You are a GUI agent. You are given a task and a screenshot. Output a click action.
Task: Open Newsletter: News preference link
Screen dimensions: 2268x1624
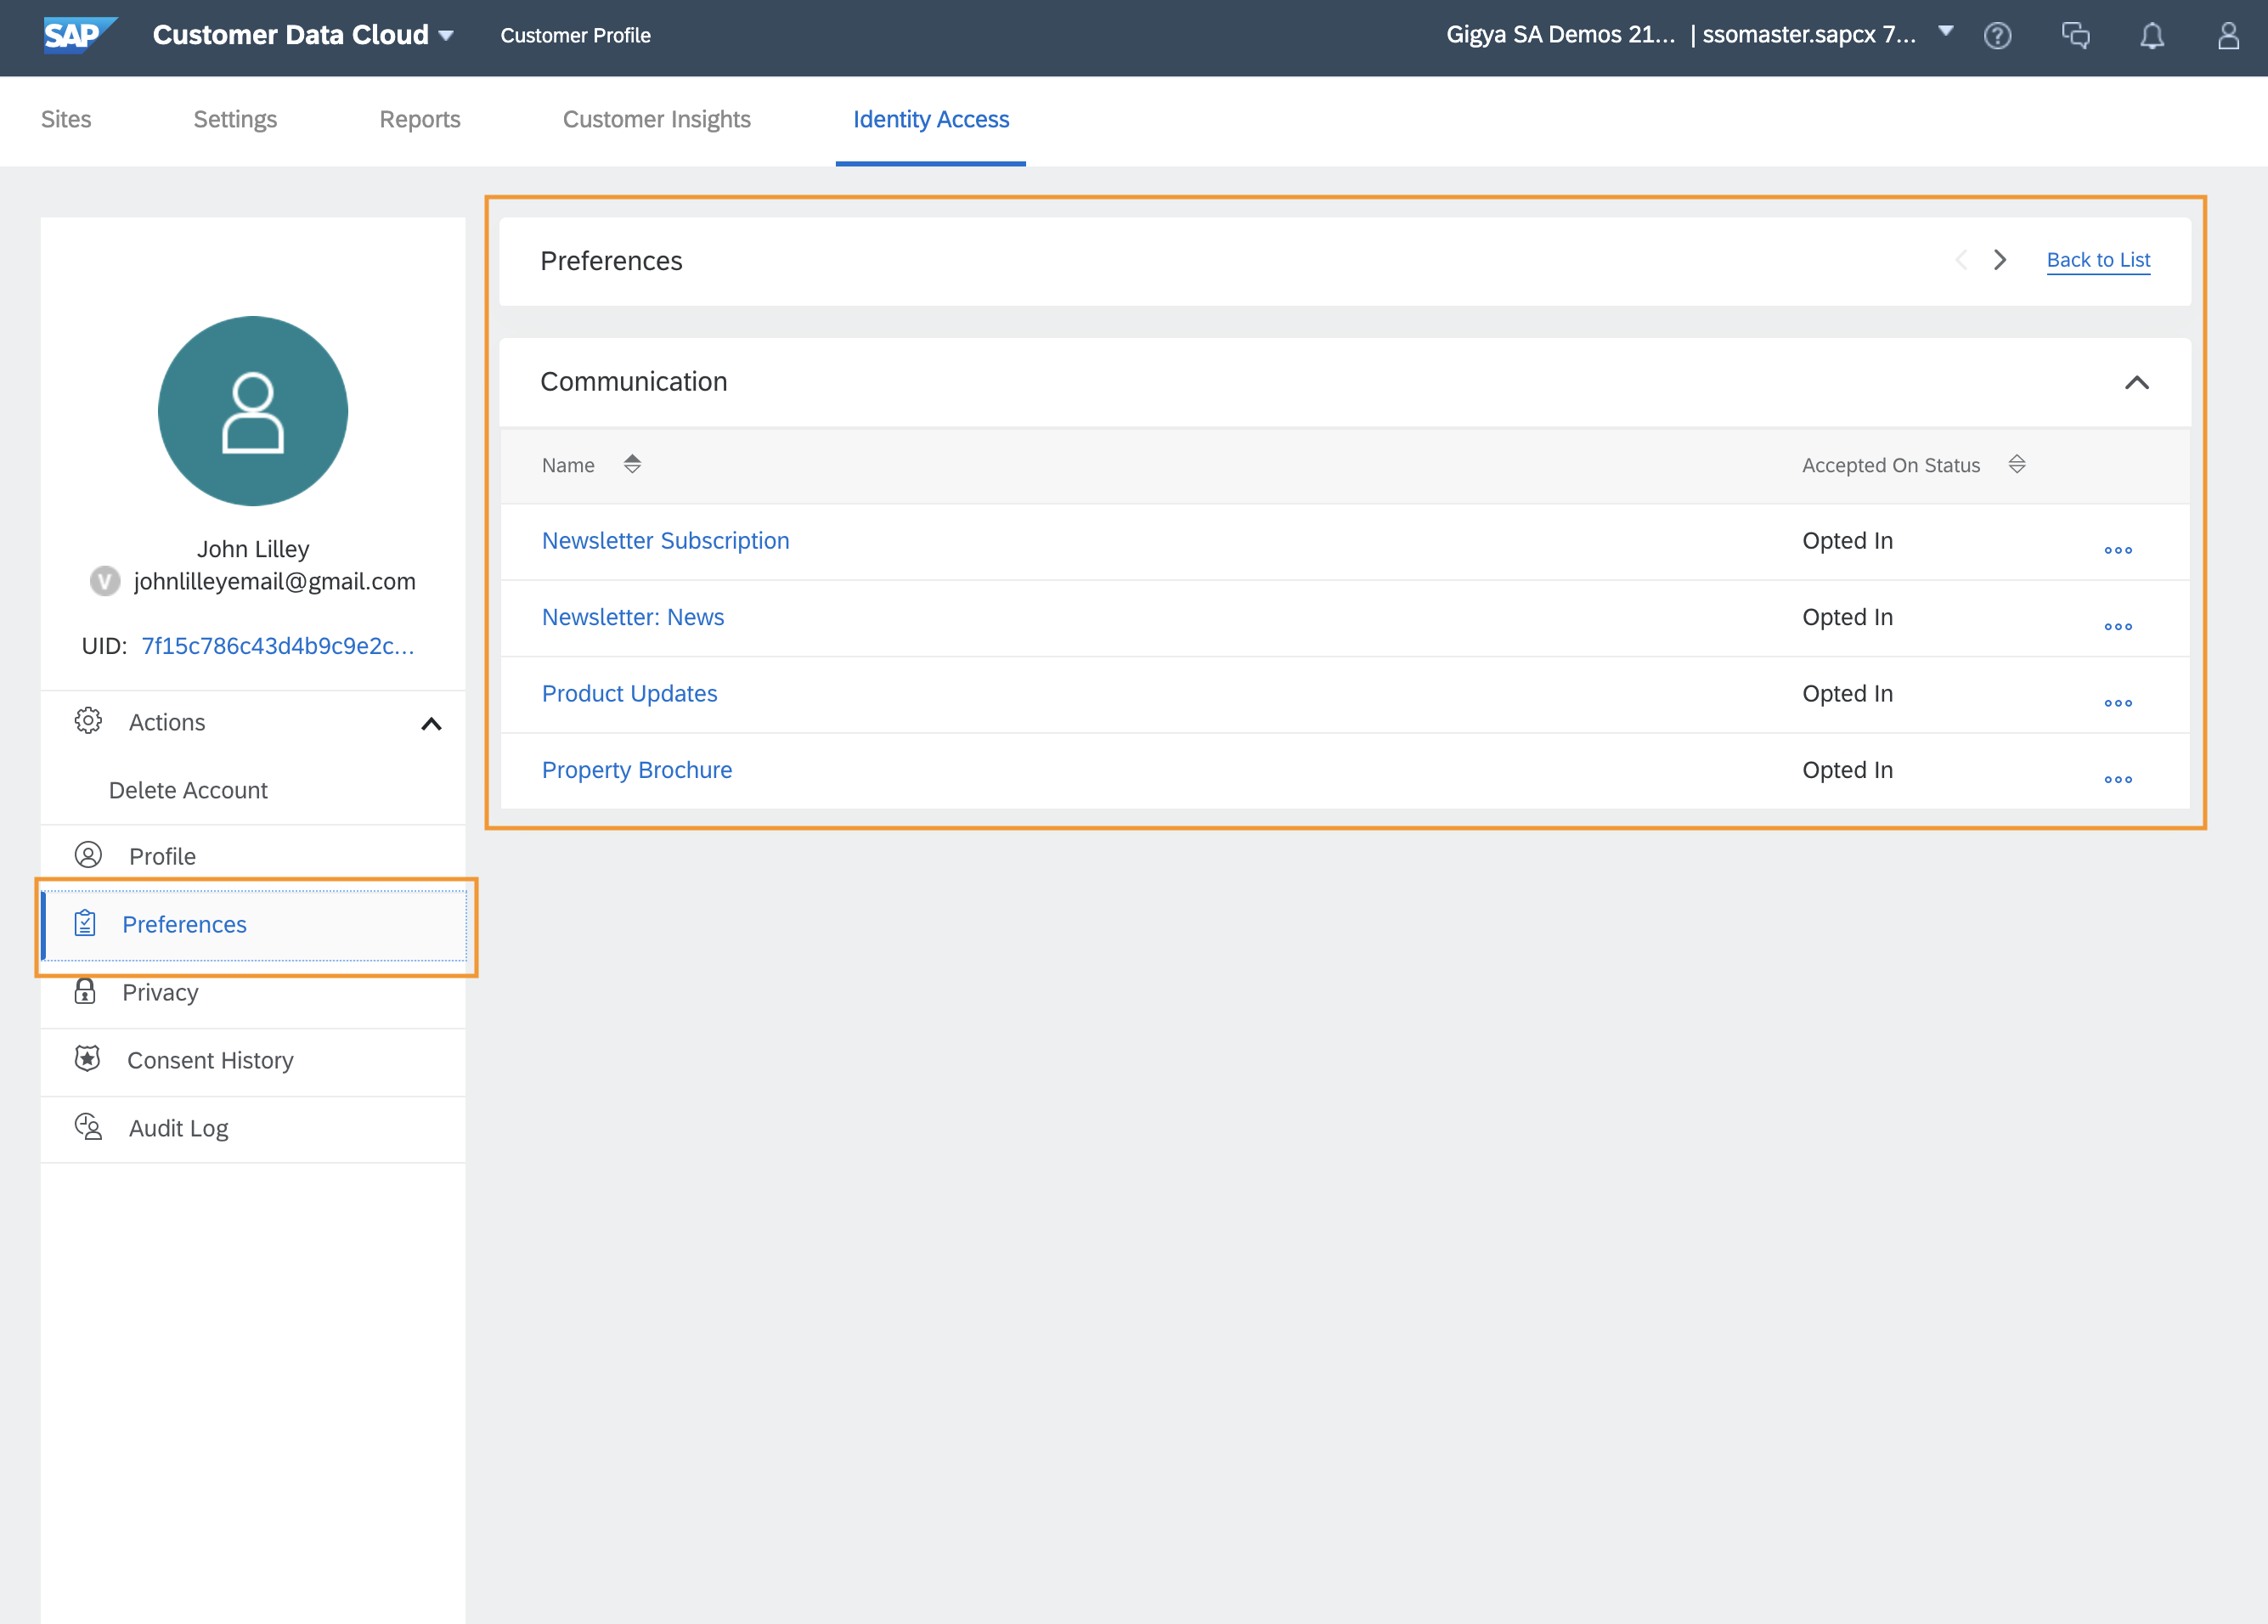click(x=632, y=617)
